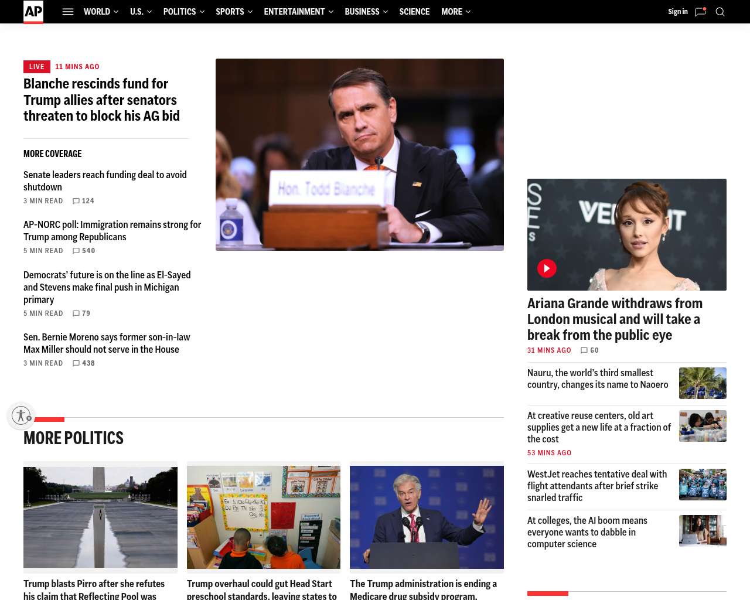Open the accessibility options widget
Viewport: 750px width, 600px height.
(x=21, y=415)
